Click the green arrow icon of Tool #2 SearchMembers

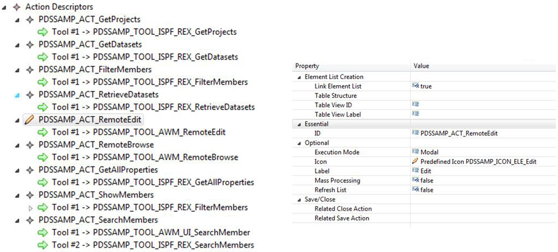tap(43, 245)
